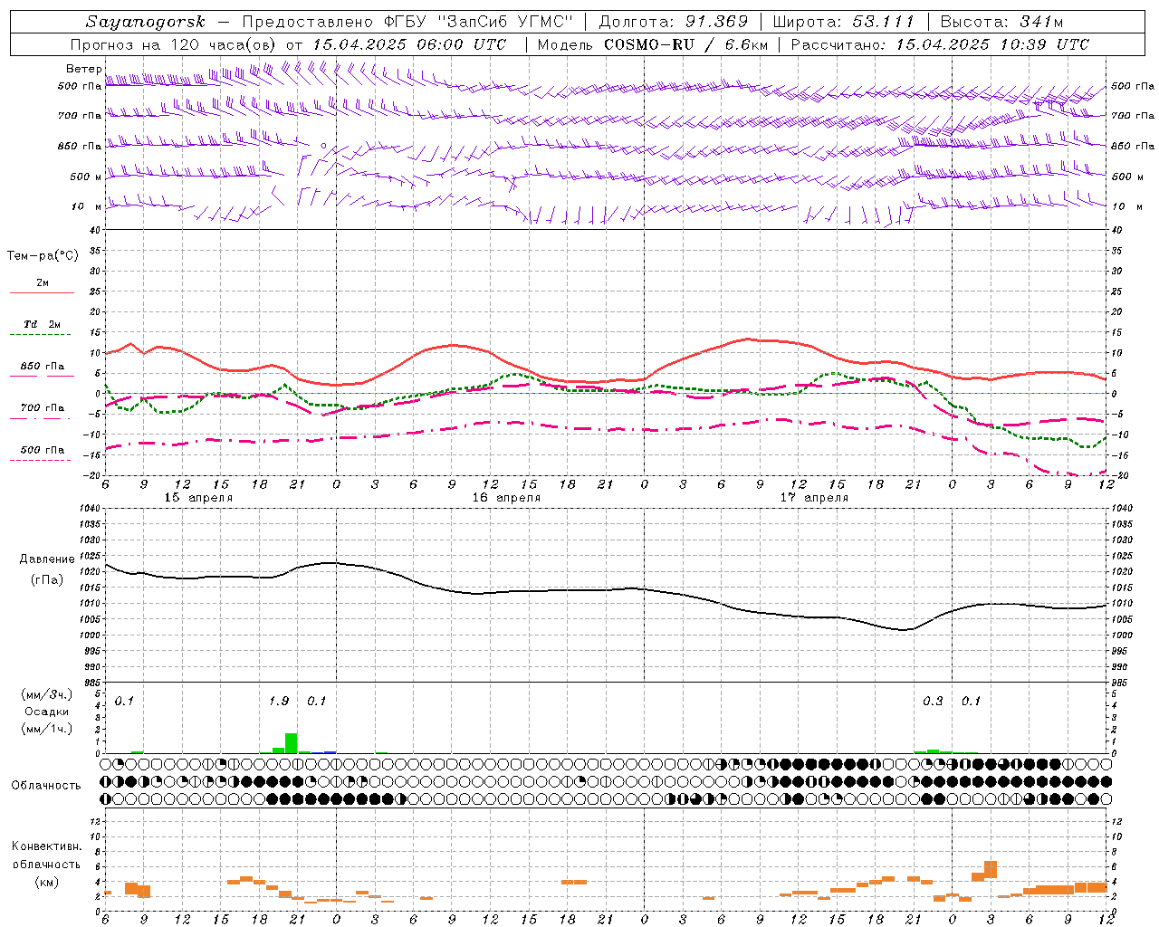The image size is (1159, 927).
Task: Click the '(мм/1ч.)' precipitation unit label
Action: tap(45, 728)
